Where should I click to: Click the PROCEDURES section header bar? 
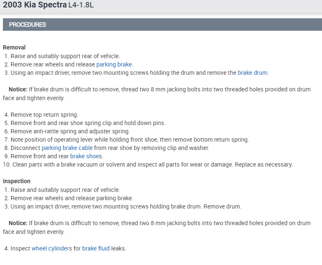click(162, 25)
